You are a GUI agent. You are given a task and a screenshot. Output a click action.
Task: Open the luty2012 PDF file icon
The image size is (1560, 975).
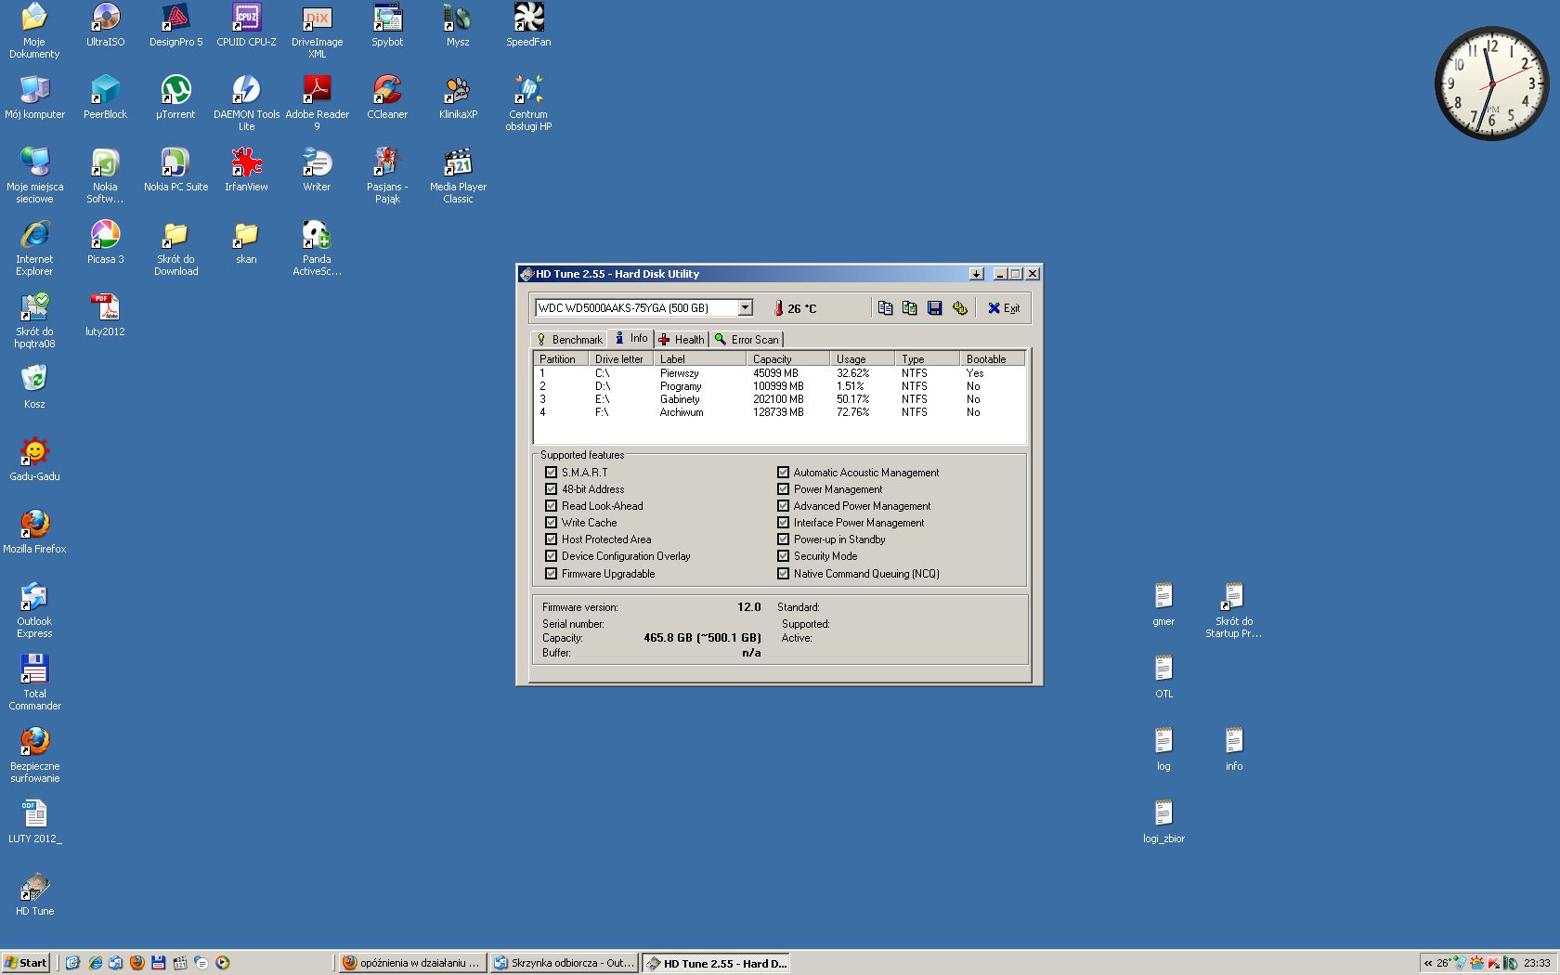pyautogui.click(x=105, y=315)
